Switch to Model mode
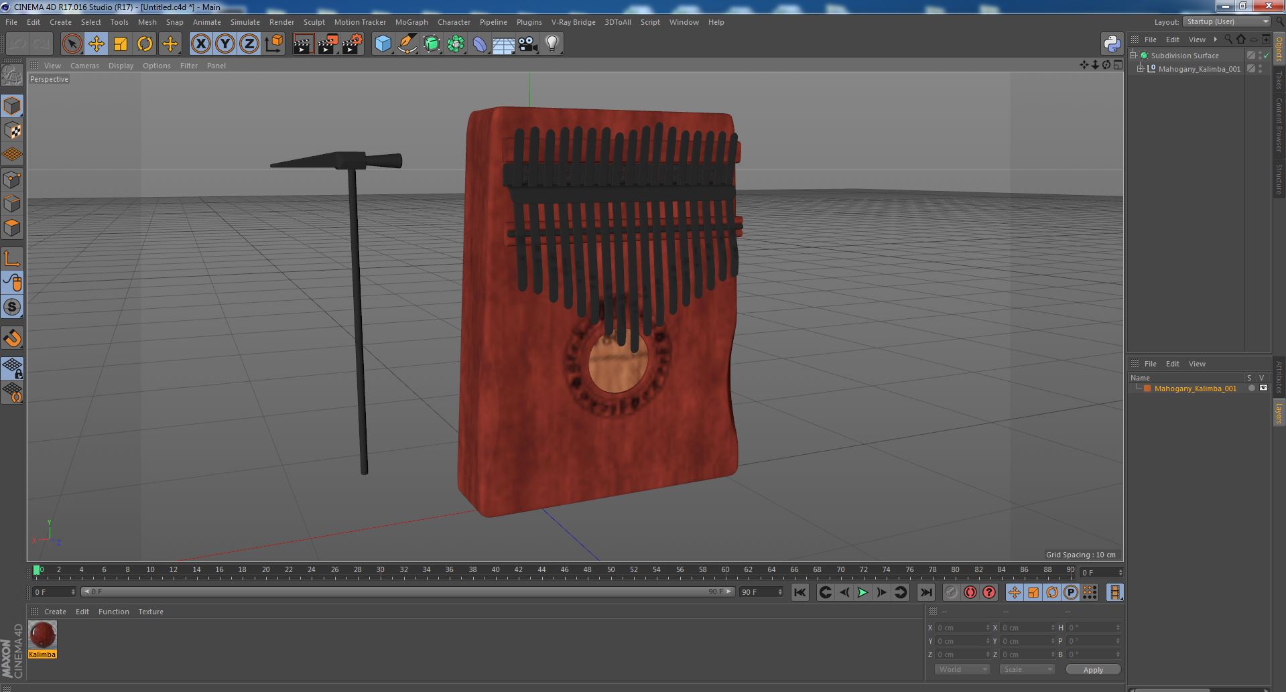Screen dimensions: 1286x692 (x=12, y=106)
